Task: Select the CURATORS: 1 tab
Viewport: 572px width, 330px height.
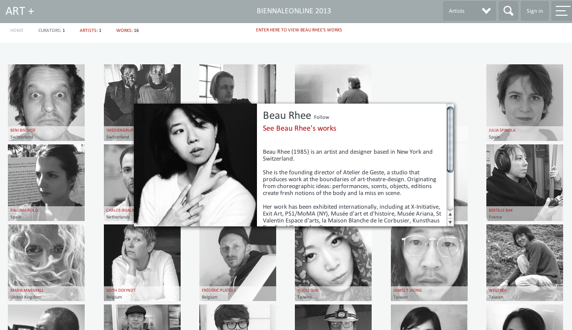Action: (x=51, y=30)
